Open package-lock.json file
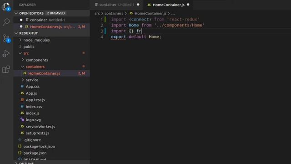Viewport: 291px width, 164px height. [x=39, y=146]
